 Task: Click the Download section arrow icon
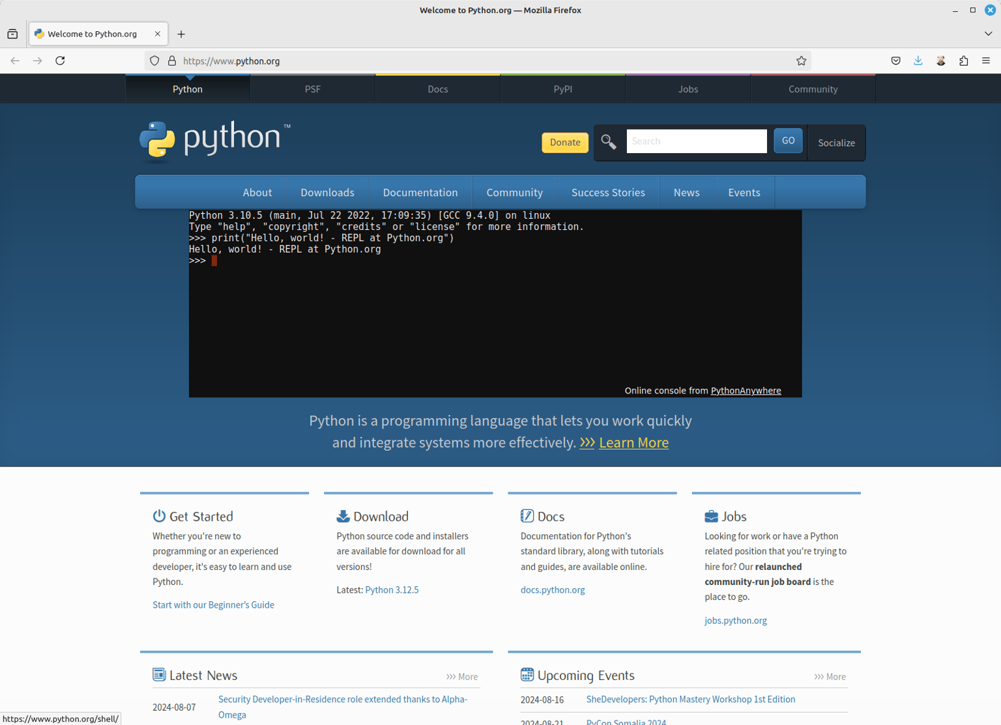(343, 516)
